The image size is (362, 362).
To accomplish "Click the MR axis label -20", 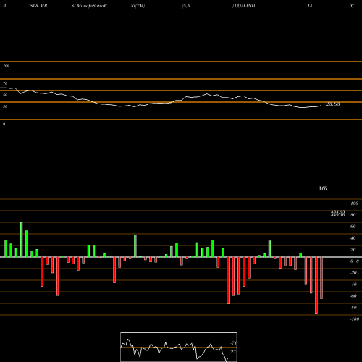I will point(353,273).
